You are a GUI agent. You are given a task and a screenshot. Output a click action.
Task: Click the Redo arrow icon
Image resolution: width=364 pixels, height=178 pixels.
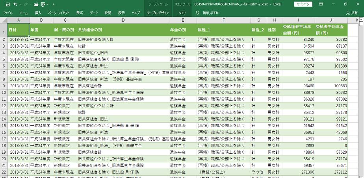point(25,4)
